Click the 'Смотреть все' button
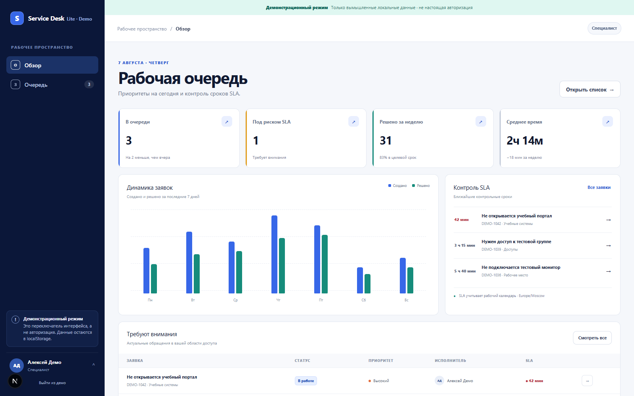Viewport: 634px width, 396px height. click(592, 338)
